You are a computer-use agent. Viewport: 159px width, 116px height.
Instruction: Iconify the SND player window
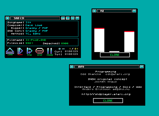77,18
